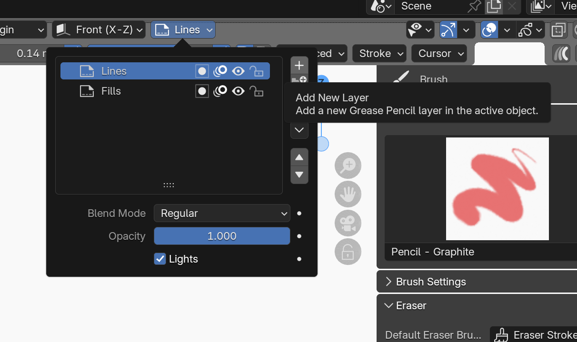Add a new layer with the plus button
This screenshot has width=577, height=342.
click(x=299, y=65)
